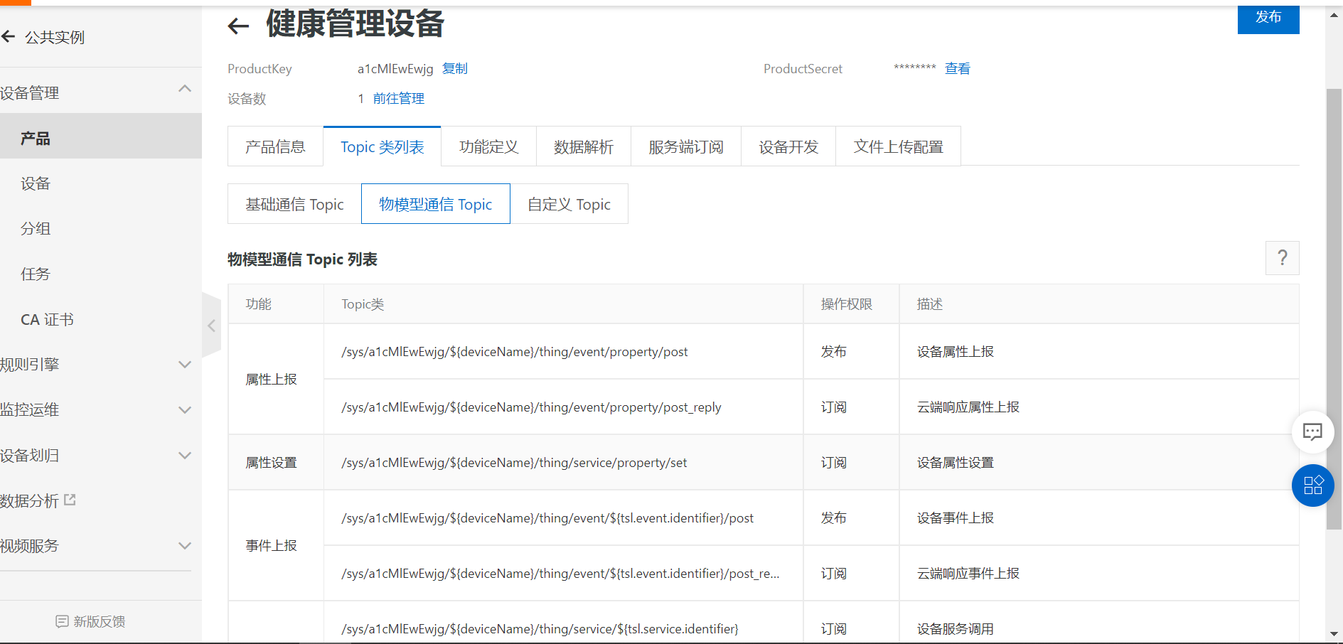Switch to the 功能定义 tab
The height and width of the screenshot is (644, 1343).
[x=488, y=146]
